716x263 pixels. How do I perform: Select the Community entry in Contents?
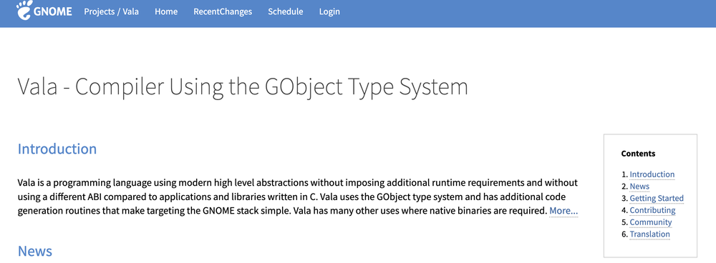(x=651, y=222)
